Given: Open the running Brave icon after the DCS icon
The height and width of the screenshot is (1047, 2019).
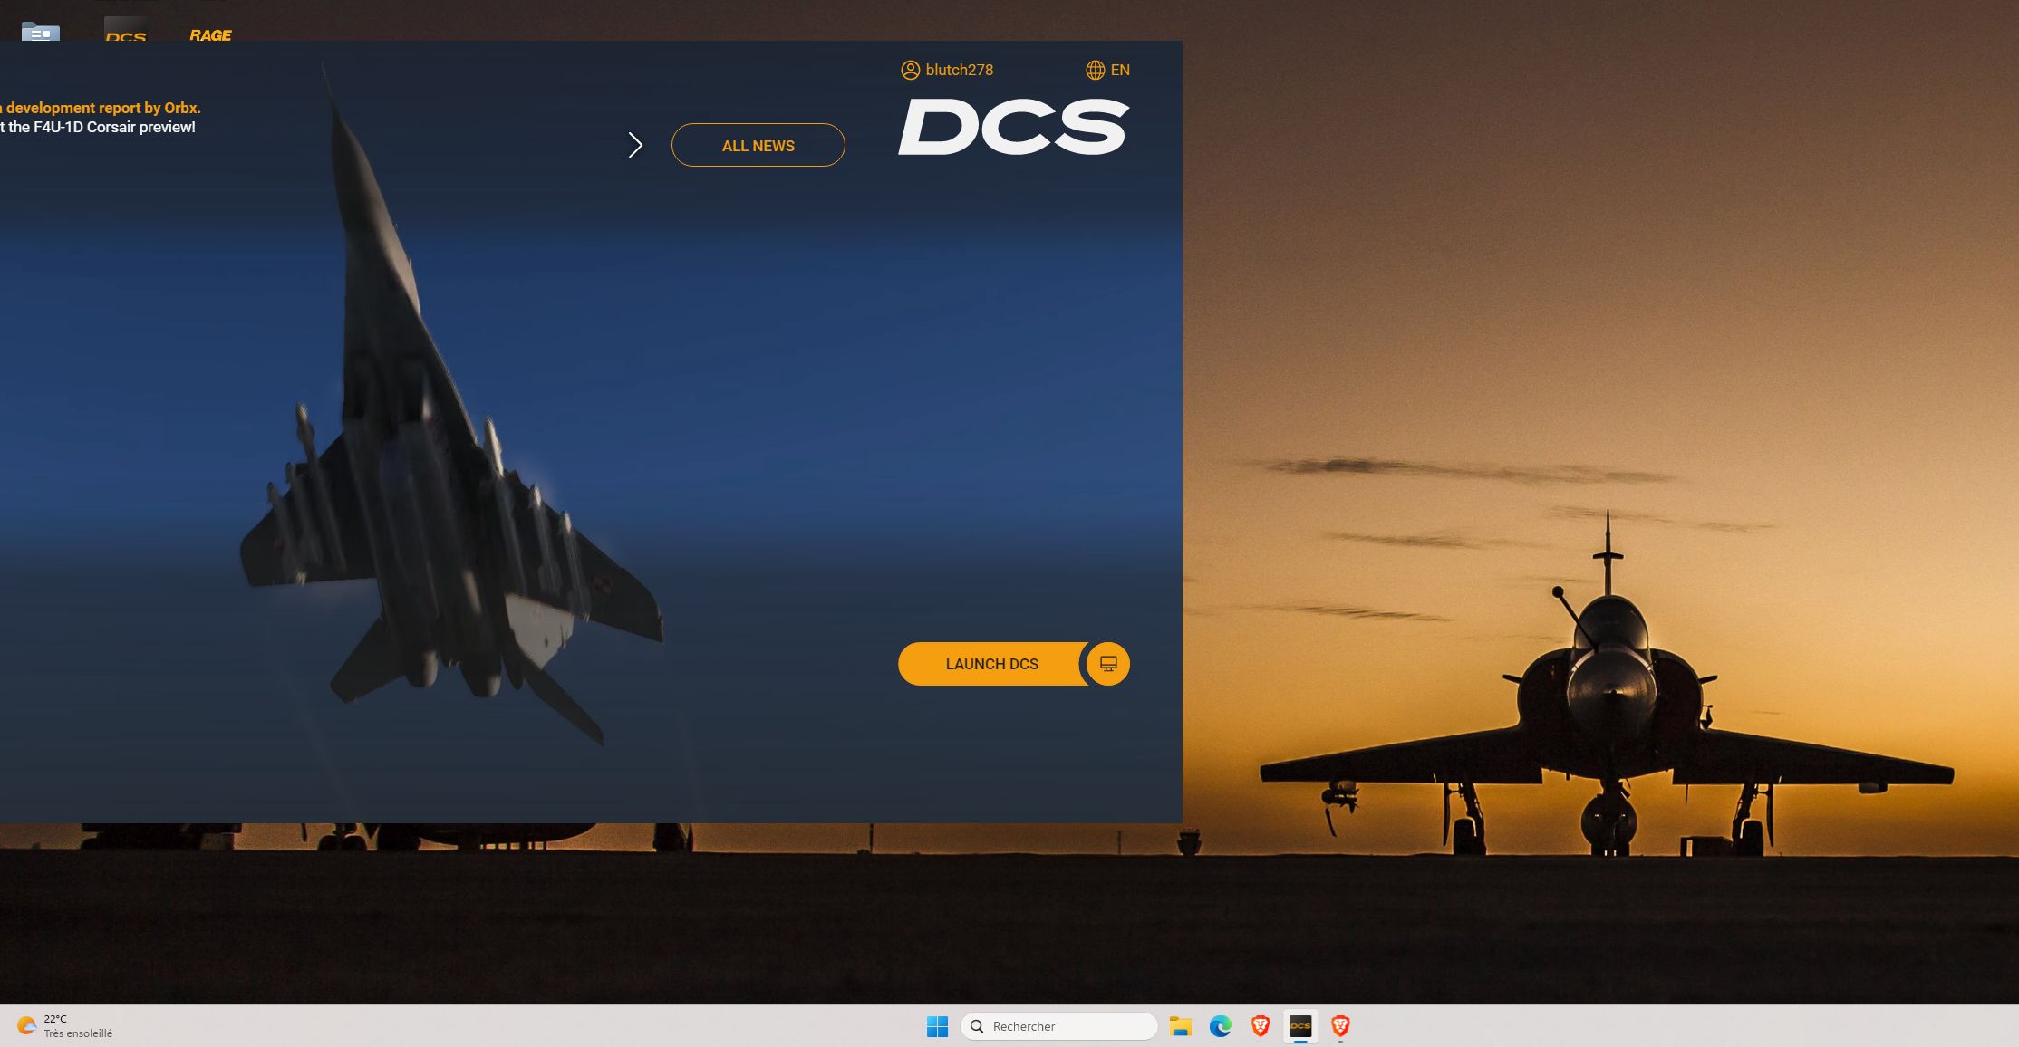Looking at the screenshot, I should (1340, 1026).
